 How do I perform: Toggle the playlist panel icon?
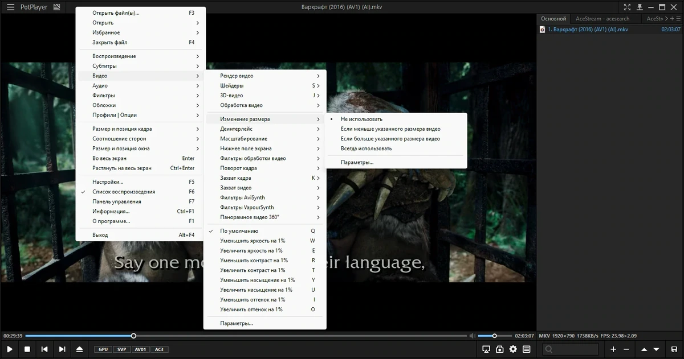coord(527,349)
